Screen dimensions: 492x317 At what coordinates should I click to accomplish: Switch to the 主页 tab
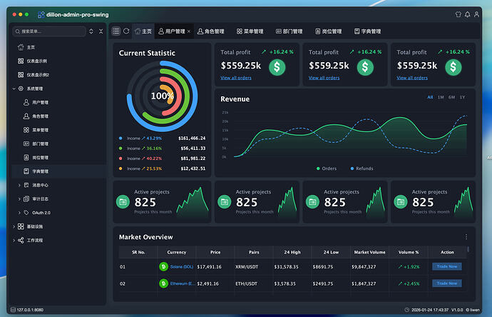(x=143, y=31)
